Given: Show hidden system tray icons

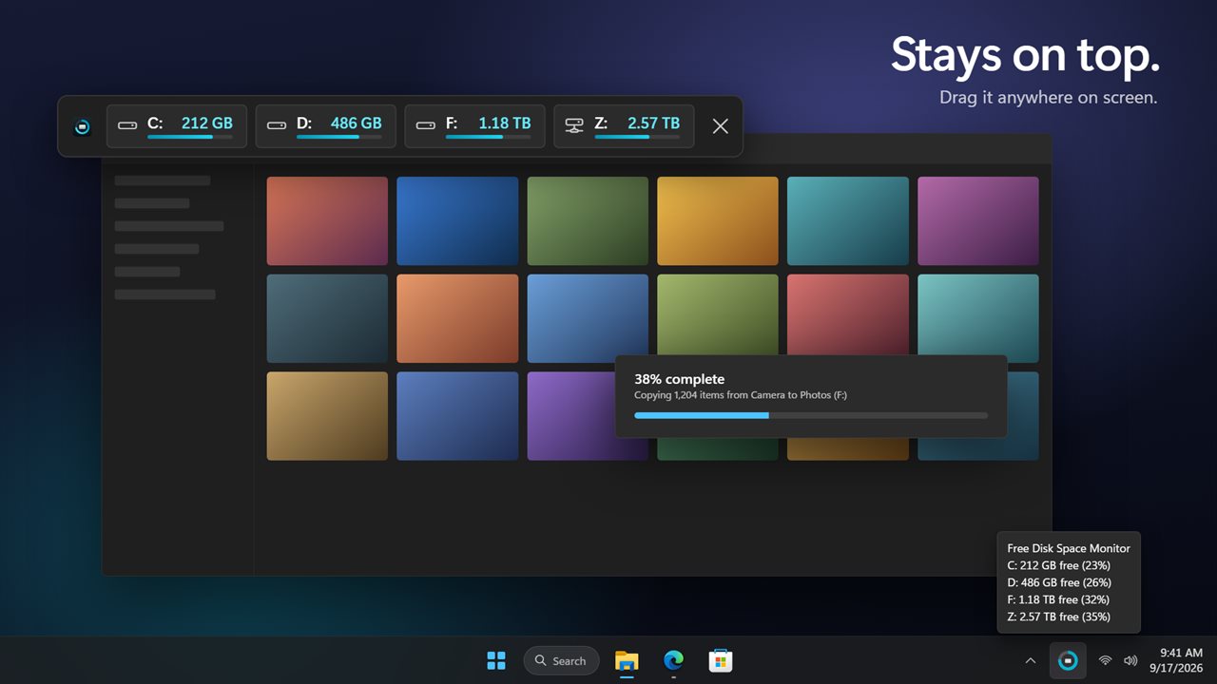Looking at the screenshot, I should pos(1030,660).
